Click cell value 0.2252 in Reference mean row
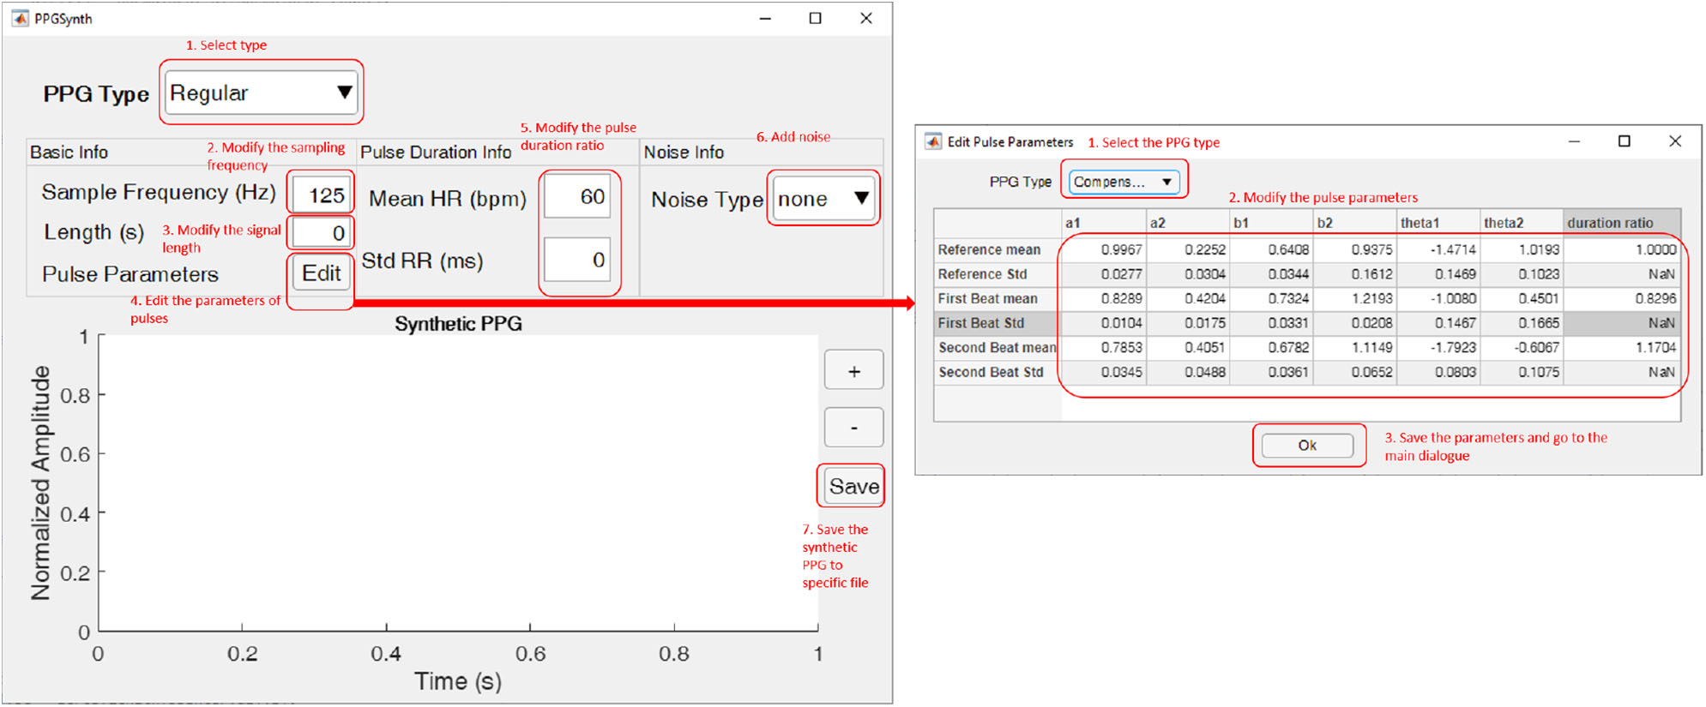The image size is (1706, 707). point(1188,249)
